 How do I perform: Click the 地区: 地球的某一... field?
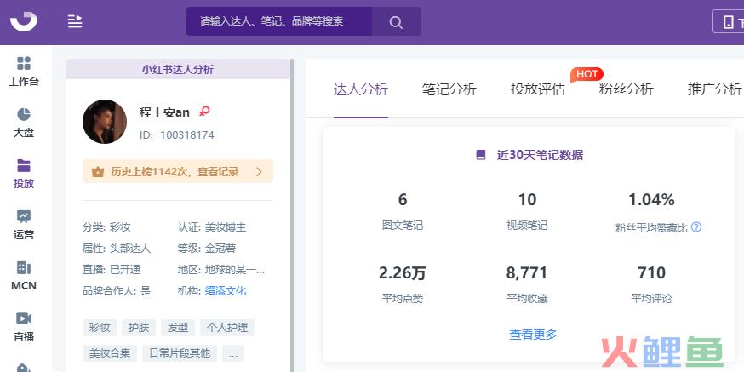point(221,270)
